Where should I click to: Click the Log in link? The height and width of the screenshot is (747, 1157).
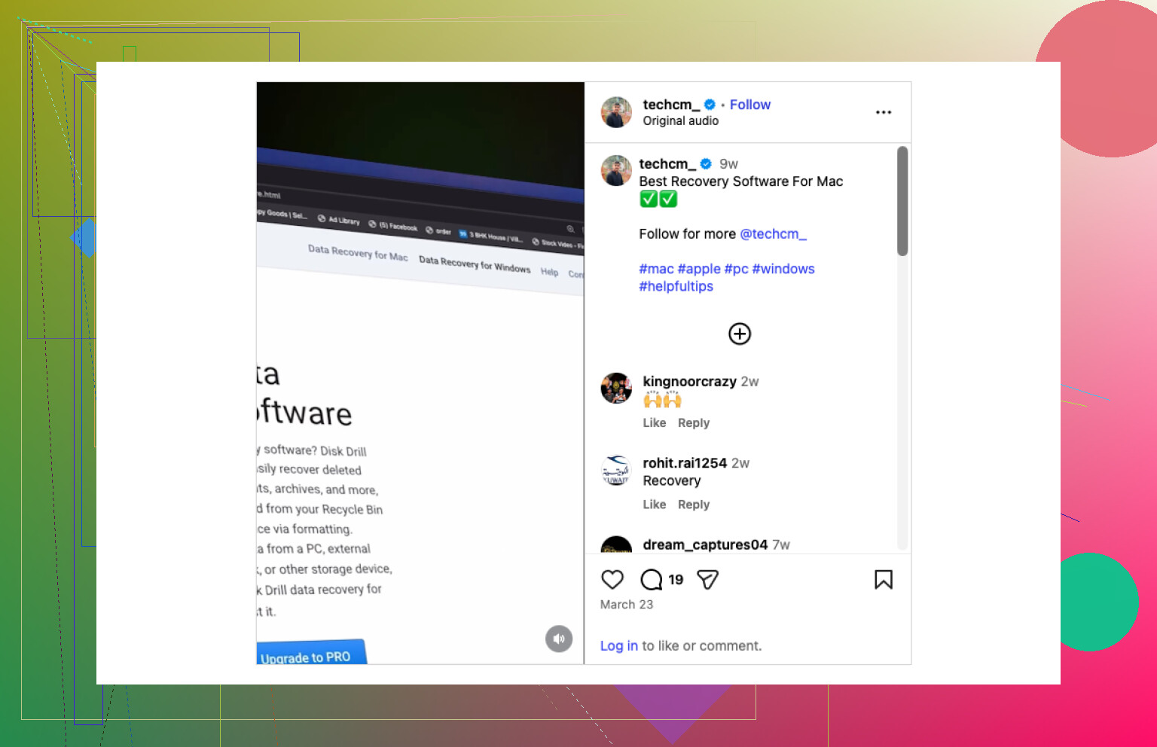pos(619,646)
